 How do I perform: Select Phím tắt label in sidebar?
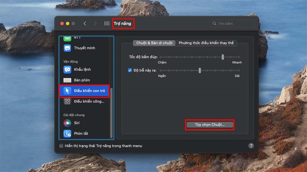tap(81, 133)
